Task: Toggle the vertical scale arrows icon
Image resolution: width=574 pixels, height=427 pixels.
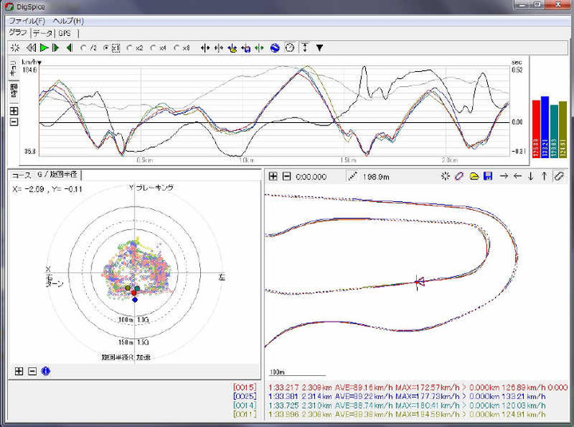Action: coord(305,48)
